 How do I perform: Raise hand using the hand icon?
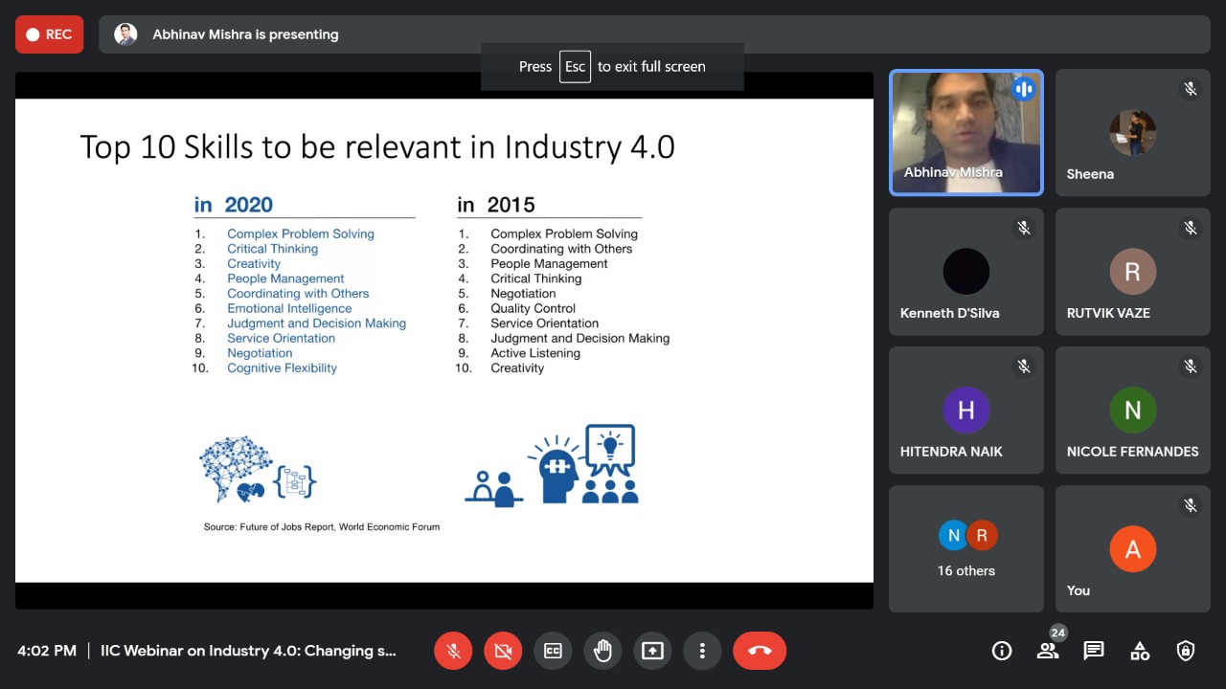[602, 651]
